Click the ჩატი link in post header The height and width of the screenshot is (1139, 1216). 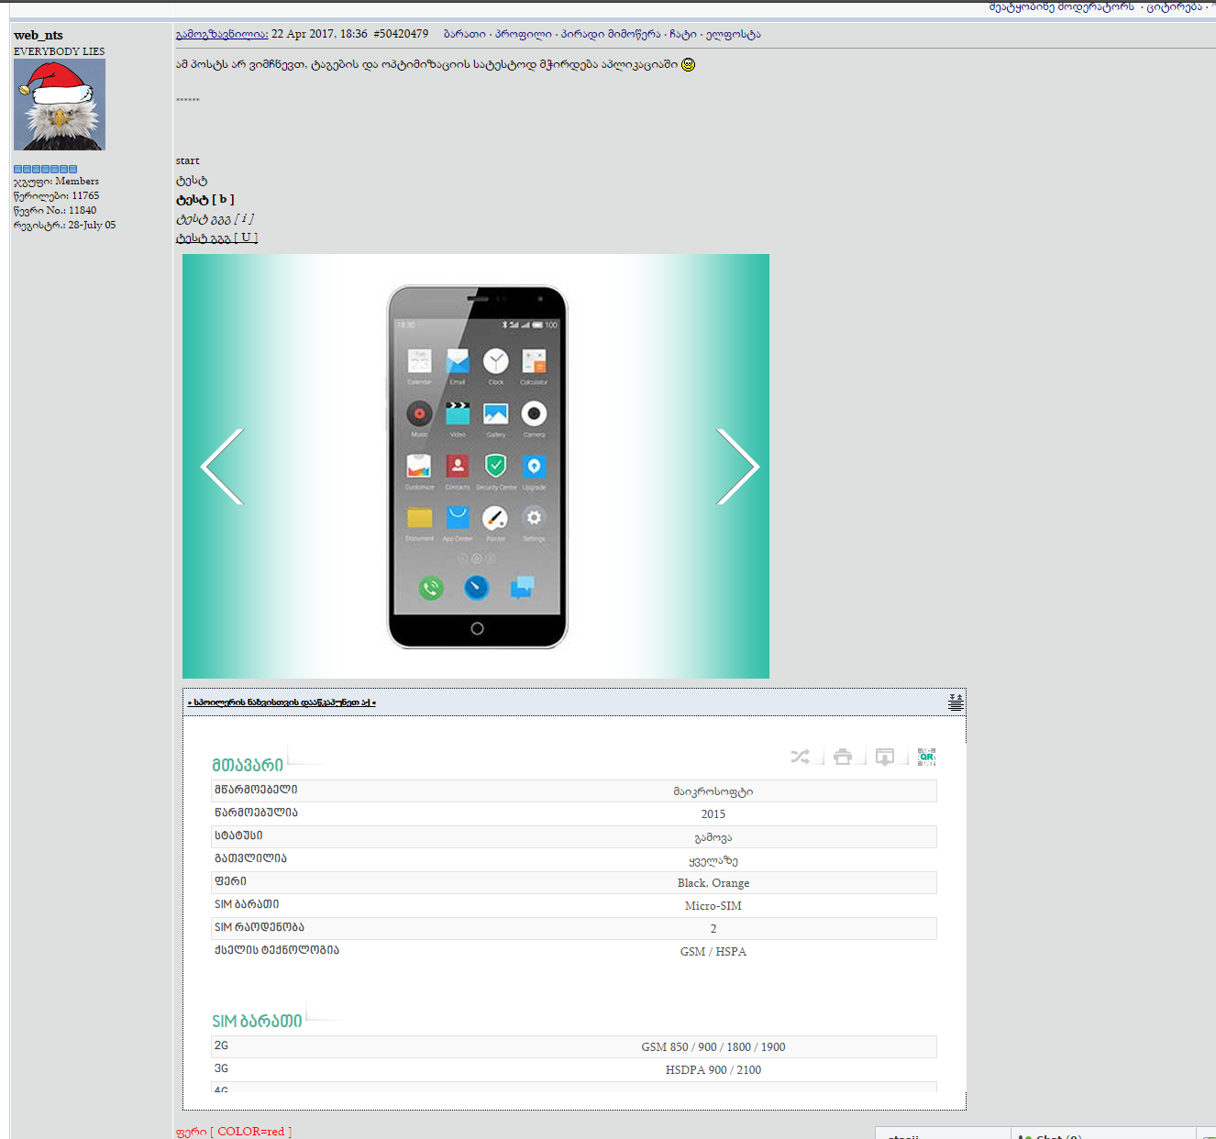click(x=682, y=34)
